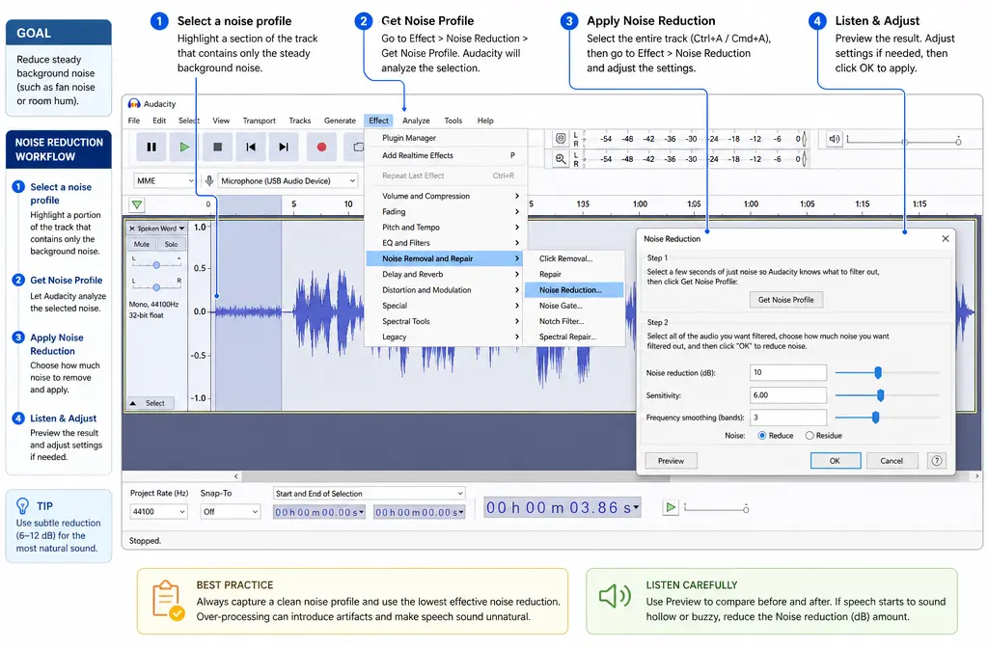Open the Start and End of Selection dropdown
Viewport: 988px width, 648px height.
pos(370,493)
